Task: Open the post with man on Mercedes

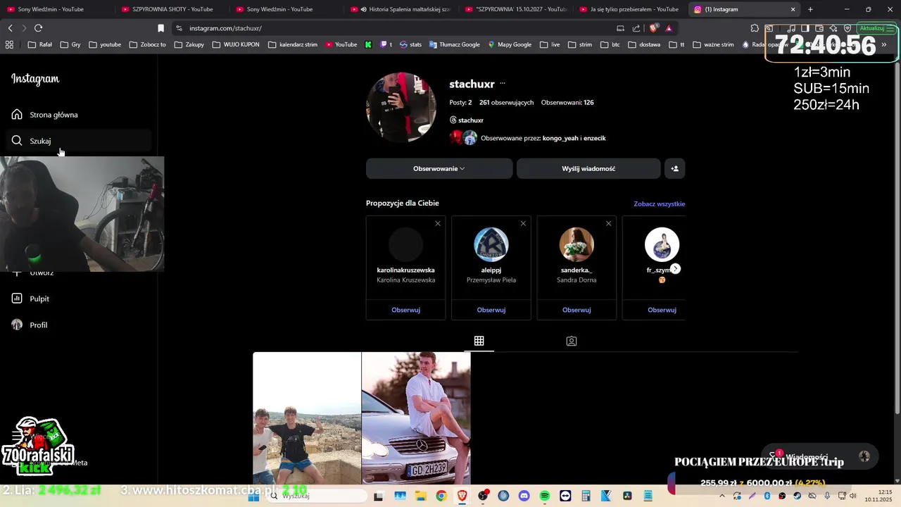Action: coord(416,418)
